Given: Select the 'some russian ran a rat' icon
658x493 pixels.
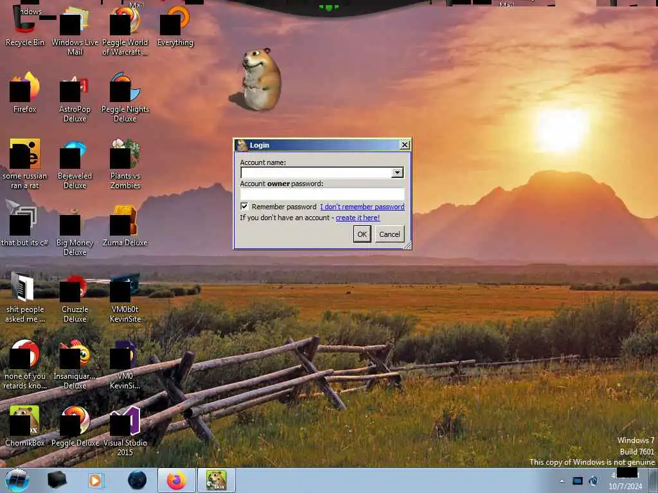Looking at the screenshot, I should tap(25, 164).
